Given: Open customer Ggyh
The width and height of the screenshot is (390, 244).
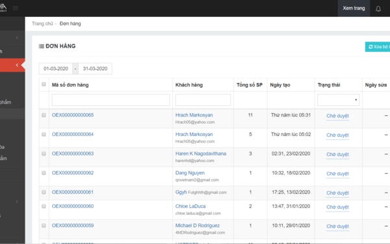Looking at the screenshot, I should click(x=181, y=192).
